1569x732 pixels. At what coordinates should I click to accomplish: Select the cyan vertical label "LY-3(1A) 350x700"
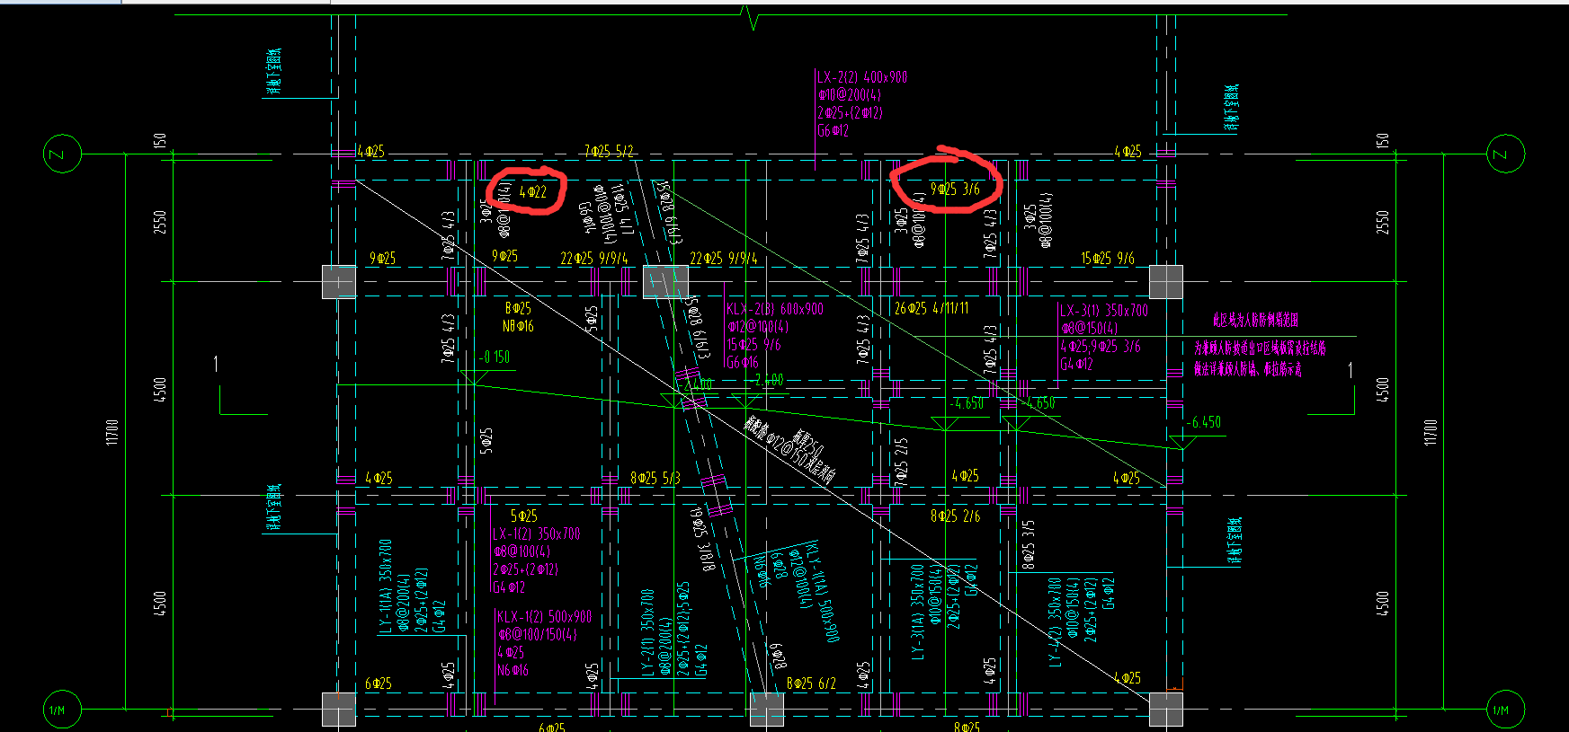pyautogui.click(x=918, y=612)
